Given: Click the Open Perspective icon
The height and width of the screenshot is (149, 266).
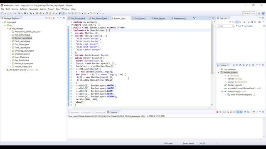Looking at the screenshot, I should [x=259, y=13].
